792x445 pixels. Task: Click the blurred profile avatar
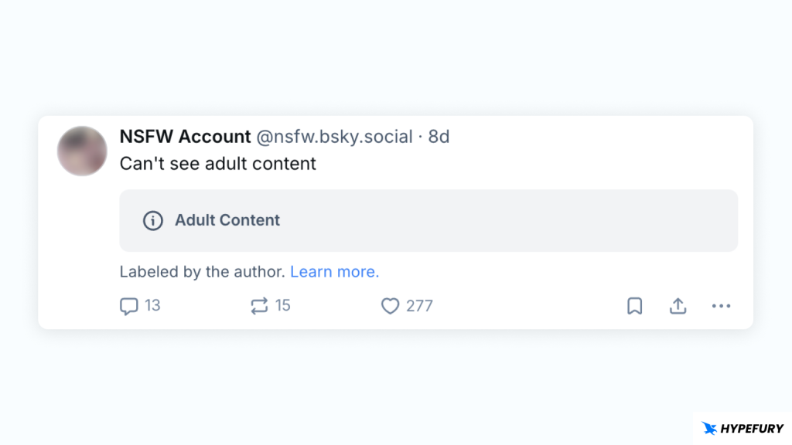[81, 151]
